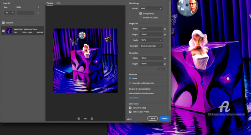Click the Suffix input field

(x=25, y=13)
